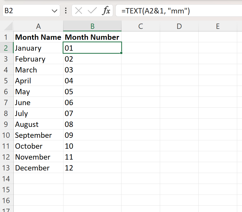Screen dimensions: 242x212
Task: Select column E header
Action: pos(218,26)
